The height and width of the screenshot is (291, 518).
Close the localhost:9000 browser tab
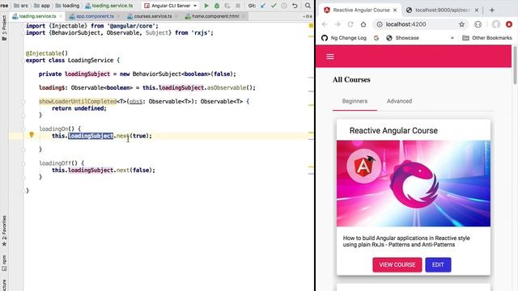click(x=477, y=11)
